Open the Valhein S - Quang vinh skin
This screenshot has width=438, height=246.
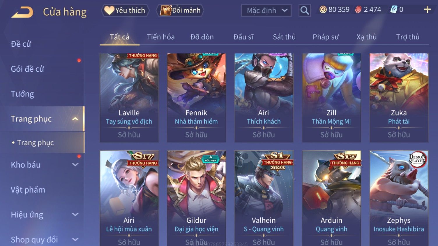(264, 198)
